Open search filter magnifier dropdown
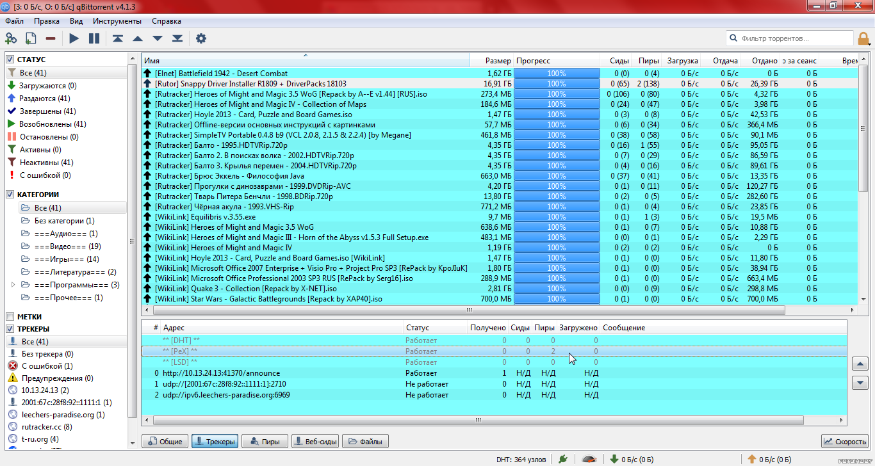This screenshot has width=875, height=466. coord(733,38)
